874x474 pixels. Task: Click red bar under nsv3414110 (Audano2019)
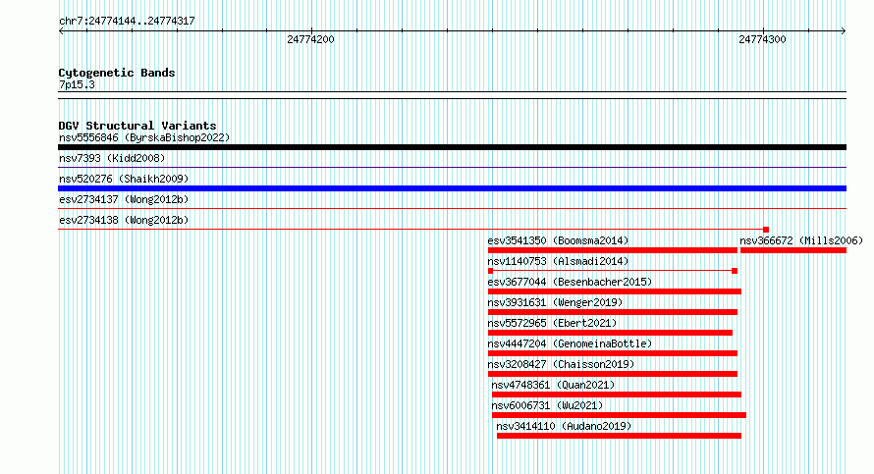[619, 436]
